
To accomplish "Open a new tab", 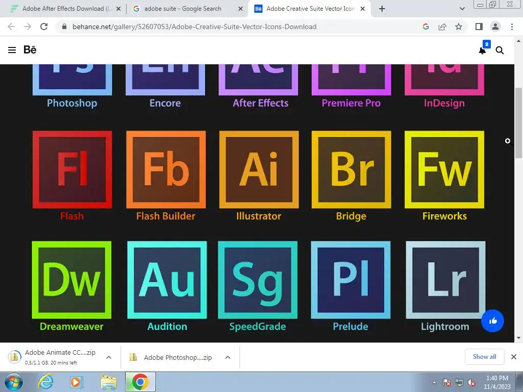I will [382, 9].
